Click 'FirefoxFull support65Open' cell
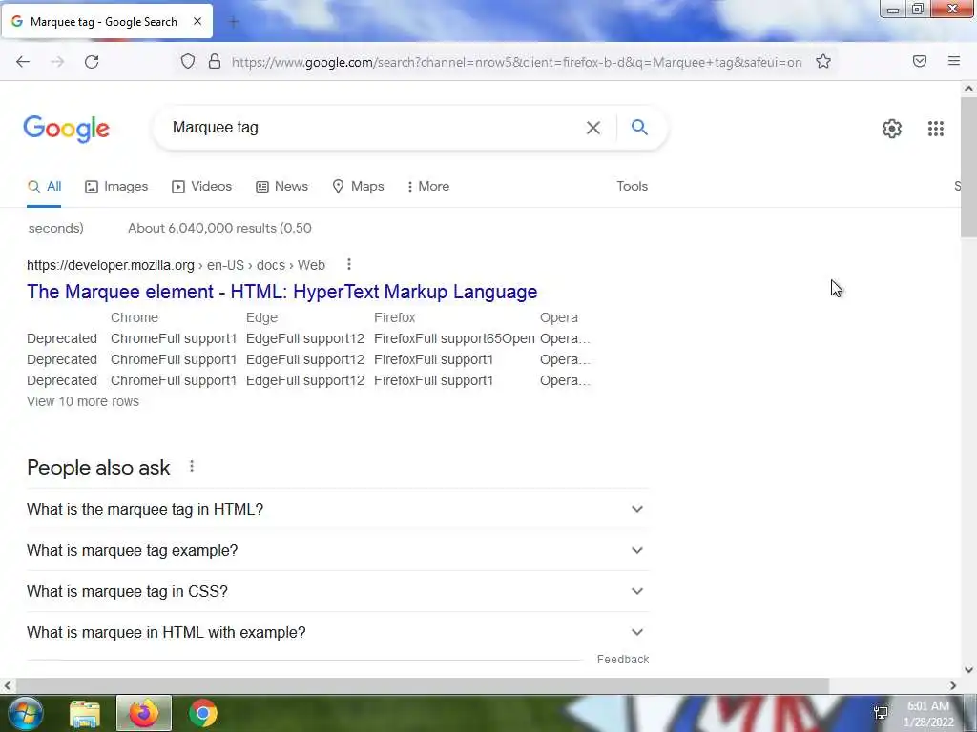 coord(454,338)
